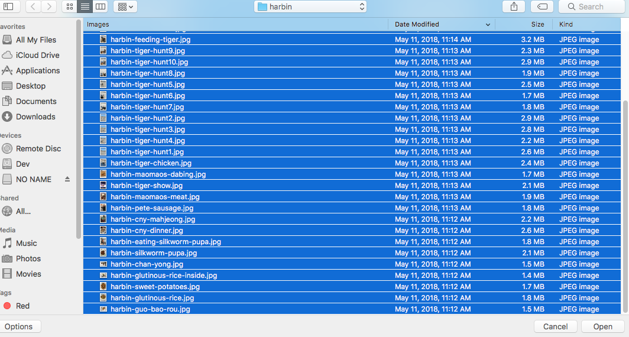Go back to previous folder

point(33,7)
